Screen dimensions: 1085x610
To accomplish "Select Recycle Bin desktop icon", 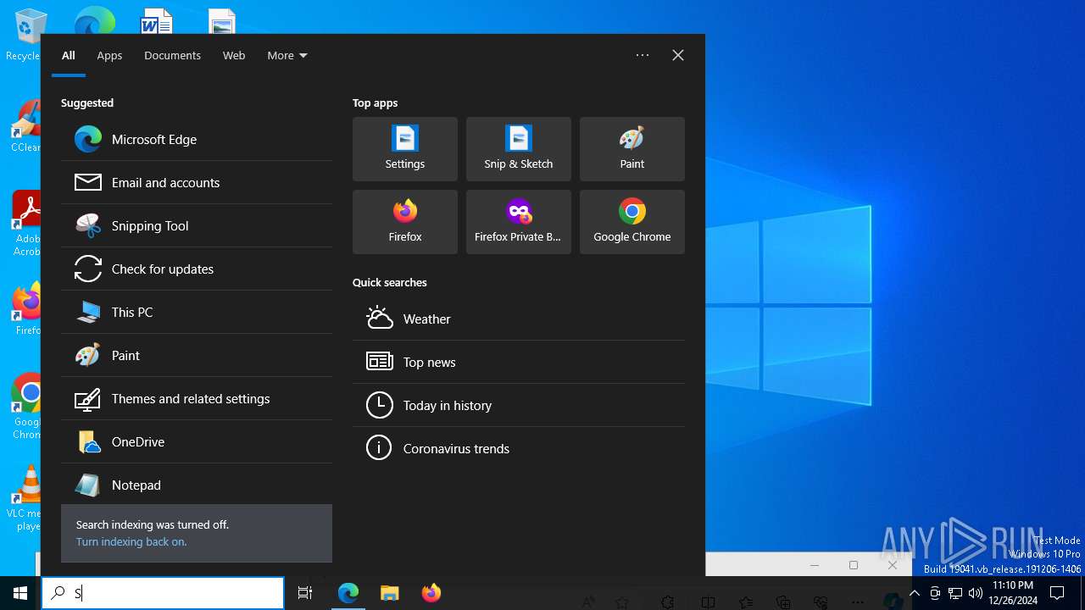I will (24, 35).
